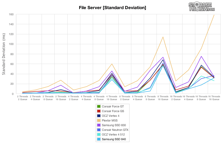
Task: Click the '4 Threads 16 Queue' axis label
Action: (112, 98)
